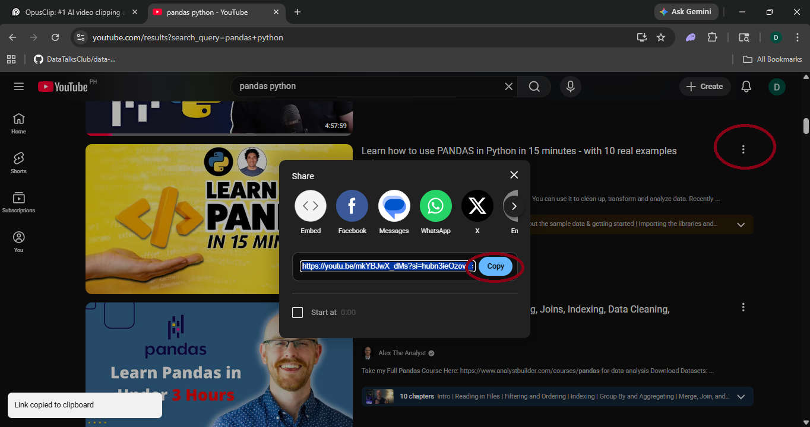The height and width of the screenshot is (427, 810).
Task: Open more actions for Alex The Analyst video
Action: pyautogui.click(x=743, y=307)
